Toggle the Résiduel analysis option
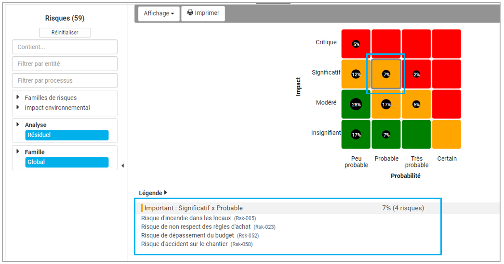 (67, 135)
